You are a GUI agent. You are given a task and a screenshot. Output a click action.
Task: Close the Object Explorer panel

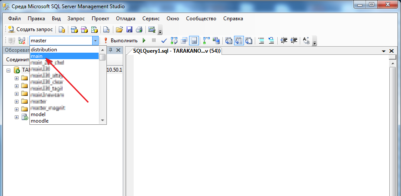[x=118, y=50]
